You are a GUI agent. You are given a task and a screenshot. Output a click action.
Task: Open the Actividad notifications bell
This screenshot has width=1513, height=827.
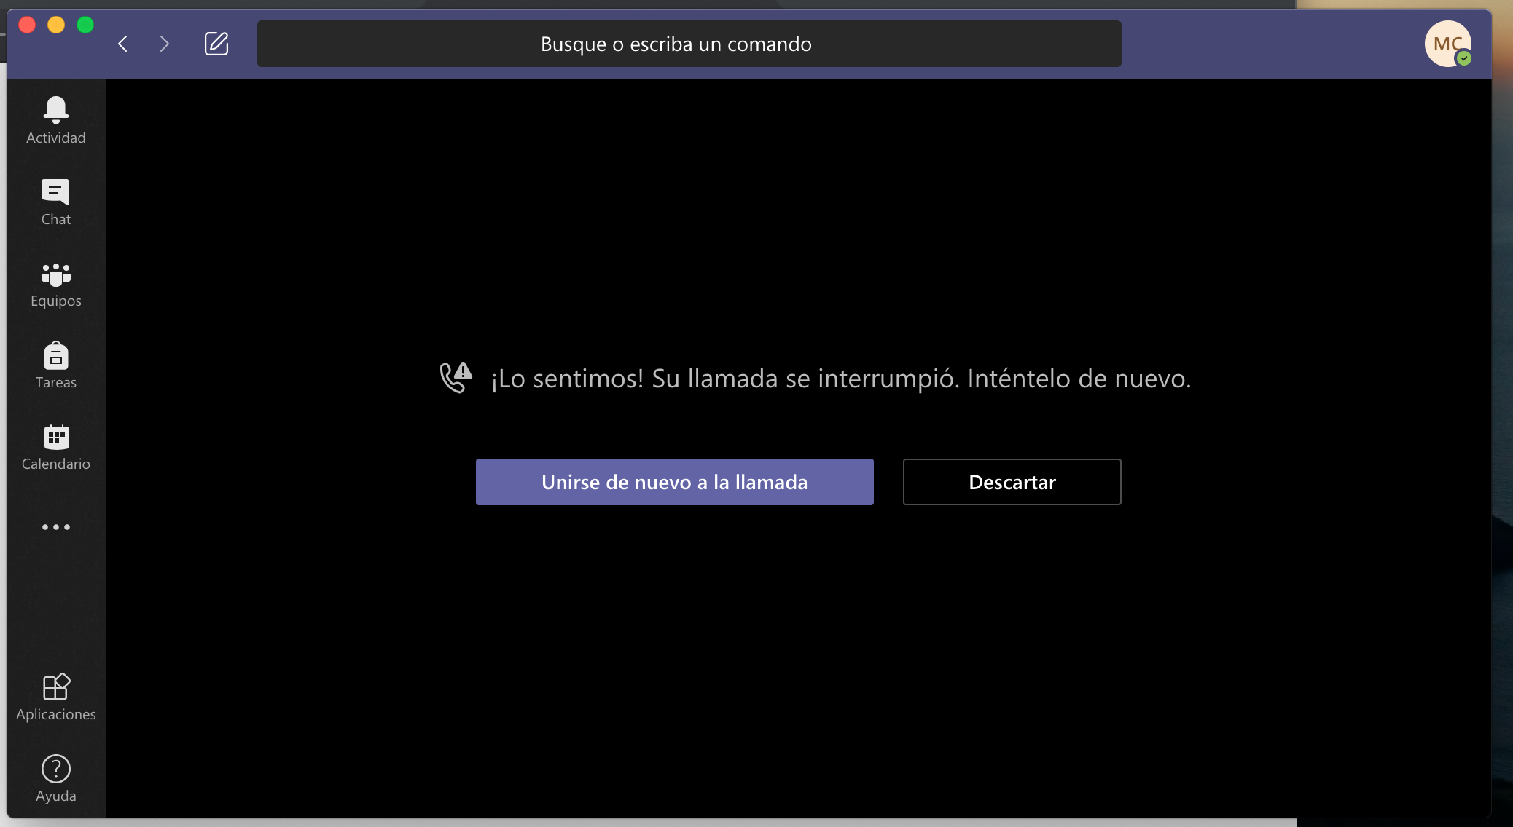(56, 120)
